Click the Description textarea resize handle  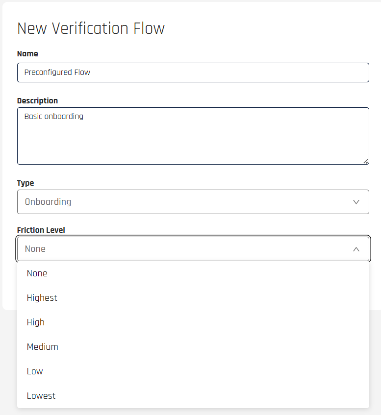pos(366,161)
